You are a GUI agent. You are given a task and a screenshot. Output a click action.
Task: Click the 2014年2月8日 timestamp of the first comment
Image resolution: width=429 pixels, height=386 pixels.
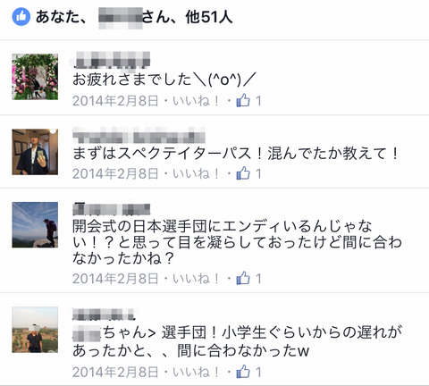(115, 101)
